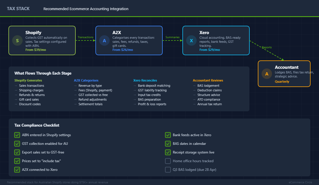Screen dimensions: 319x185
Task: Select the "Tax Compliance Checklist" heading
Action: pyautogui.click(x=37, y=125)
